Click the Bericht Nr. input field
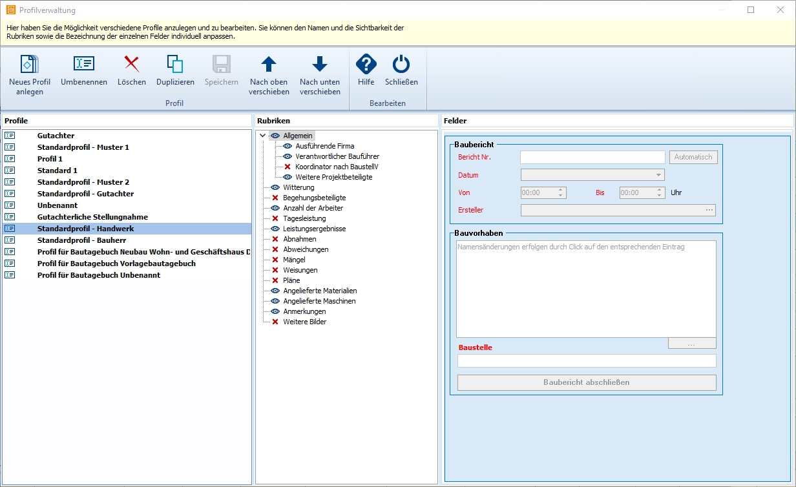This screenshot has width=796, height=487. (592, 157)
